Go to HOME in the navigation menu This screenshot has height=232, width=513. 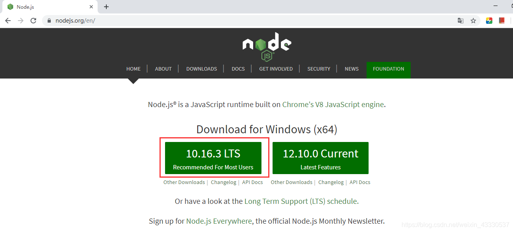(x=133, y=69)
